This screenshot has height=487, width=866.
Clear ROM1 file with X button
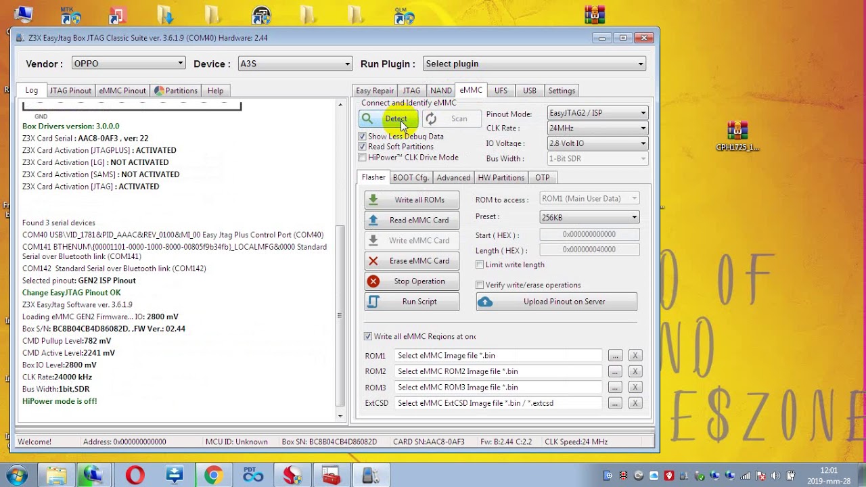[x=635, y=356]
